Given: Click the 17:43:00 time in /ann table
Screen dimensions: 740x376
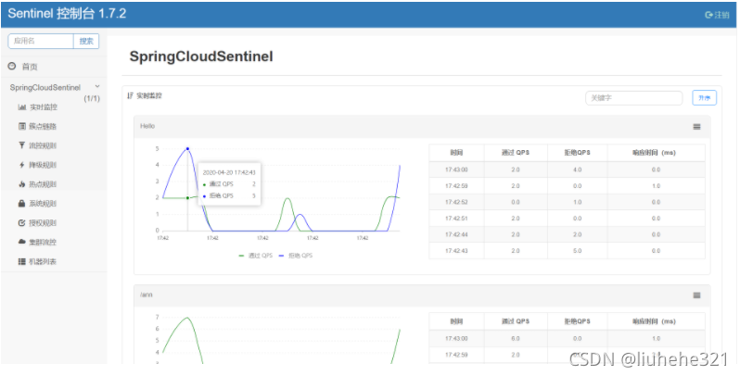Looking at the screenshot, I should click(456, 339).
